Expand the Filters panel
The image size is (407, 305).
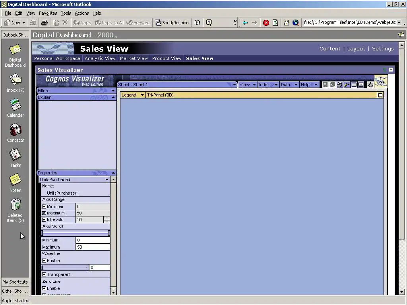113,91
